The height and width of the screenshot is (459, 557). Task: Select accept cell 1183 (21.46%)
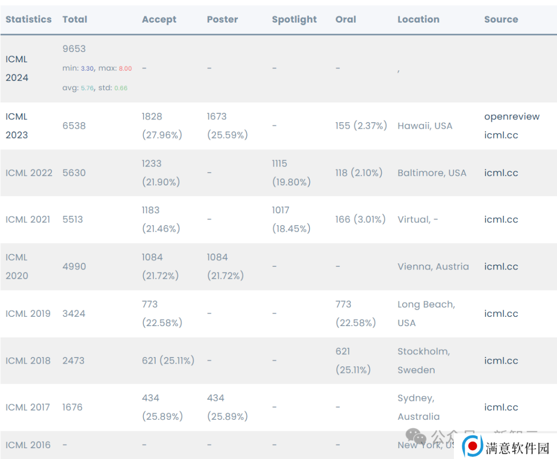(161, 219)
